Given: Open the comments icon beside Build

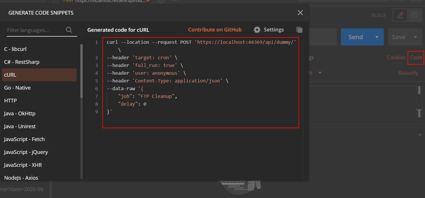Looking at the screenshot, I should [414, 15].
